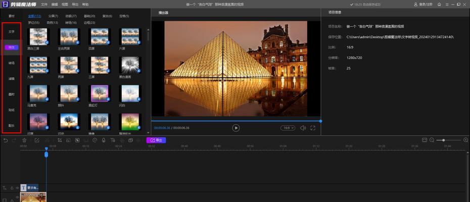Screen dimensions: 470x202
Task: Switch to 配乐 sidebar section
Action: [12, 126]
